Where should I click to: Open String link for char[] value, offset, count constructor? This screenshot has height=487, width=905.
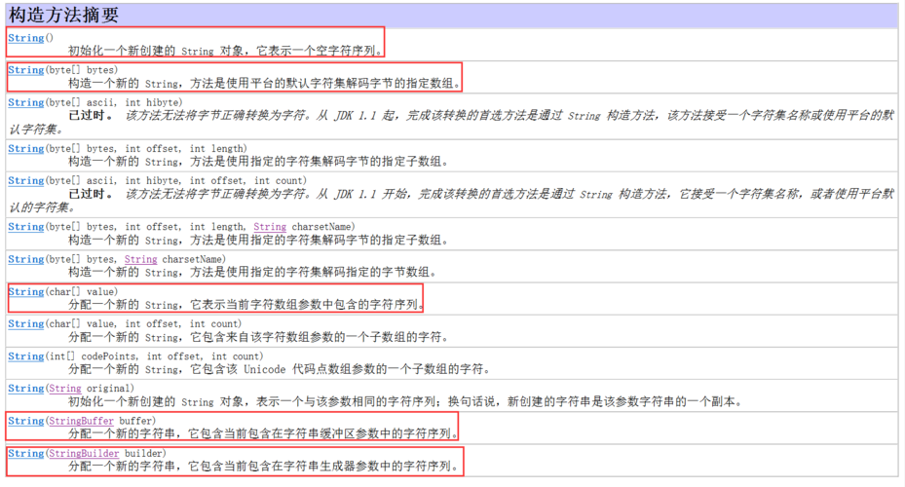pos(26,324)
